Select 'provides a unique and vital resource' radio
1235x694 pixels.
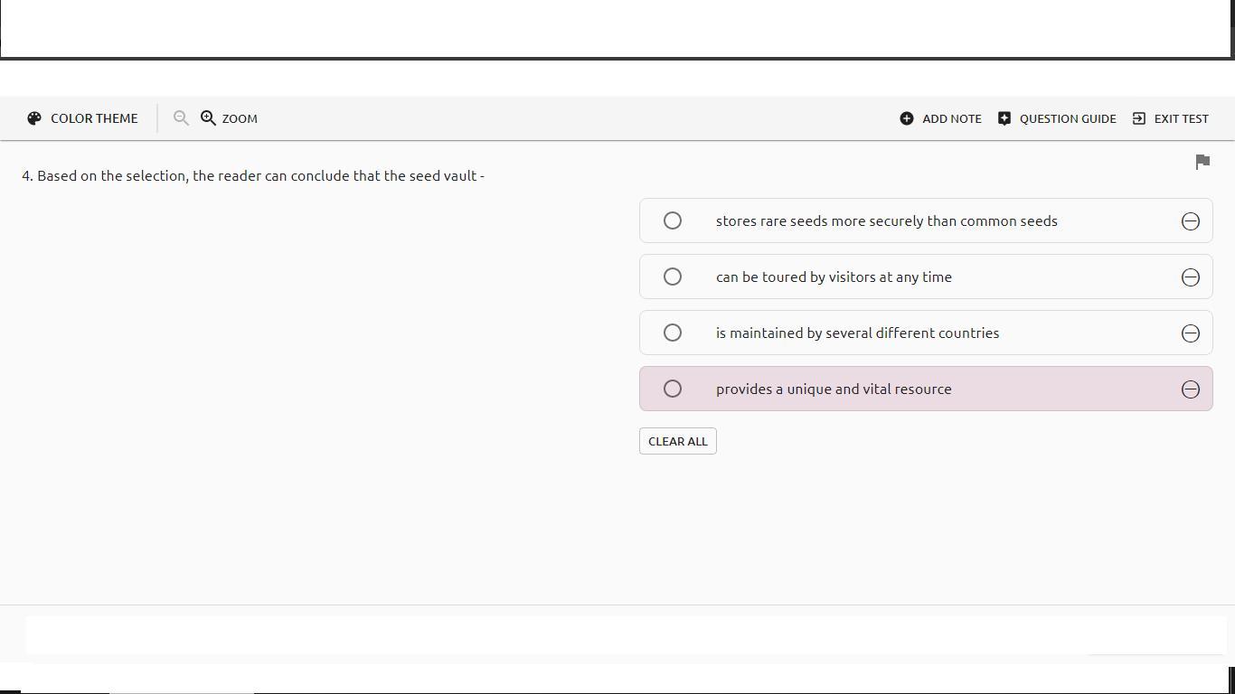tap(673, 389)
